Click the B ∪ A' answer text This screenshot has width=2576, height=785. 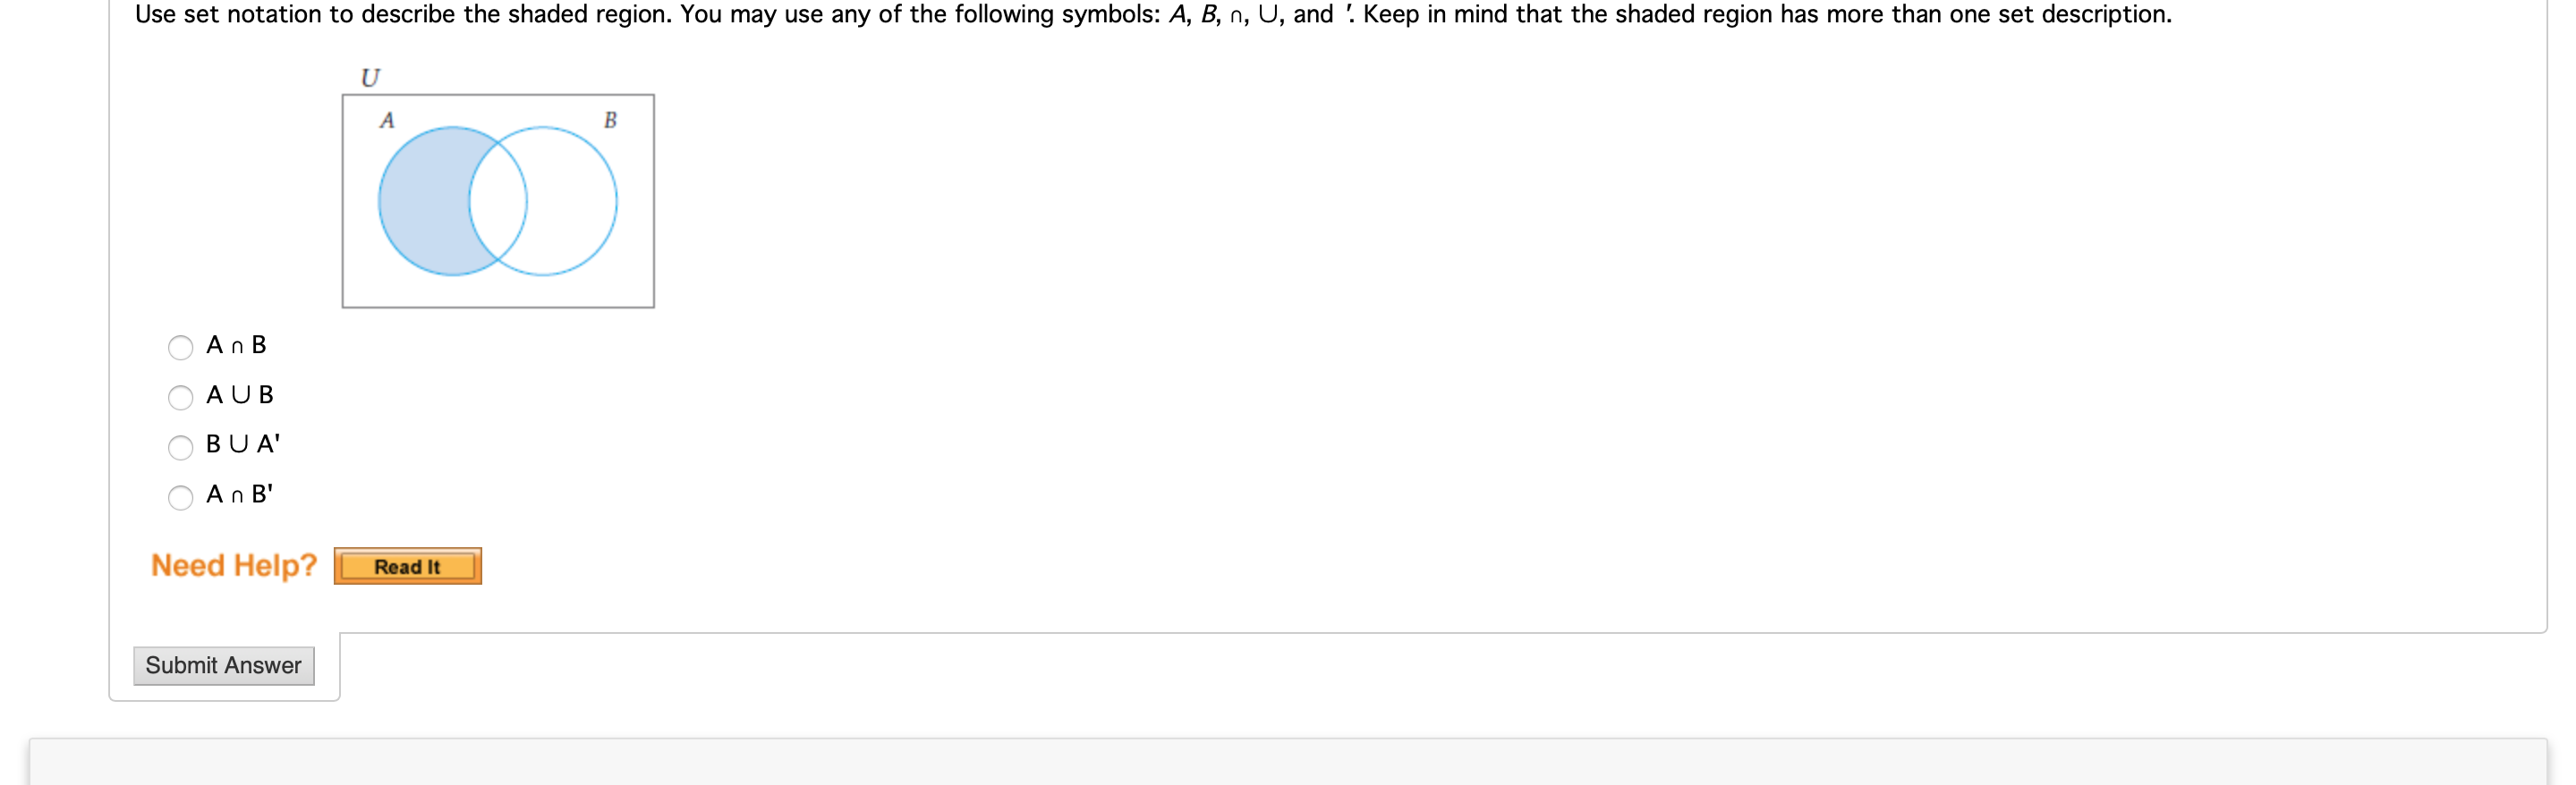242,444
